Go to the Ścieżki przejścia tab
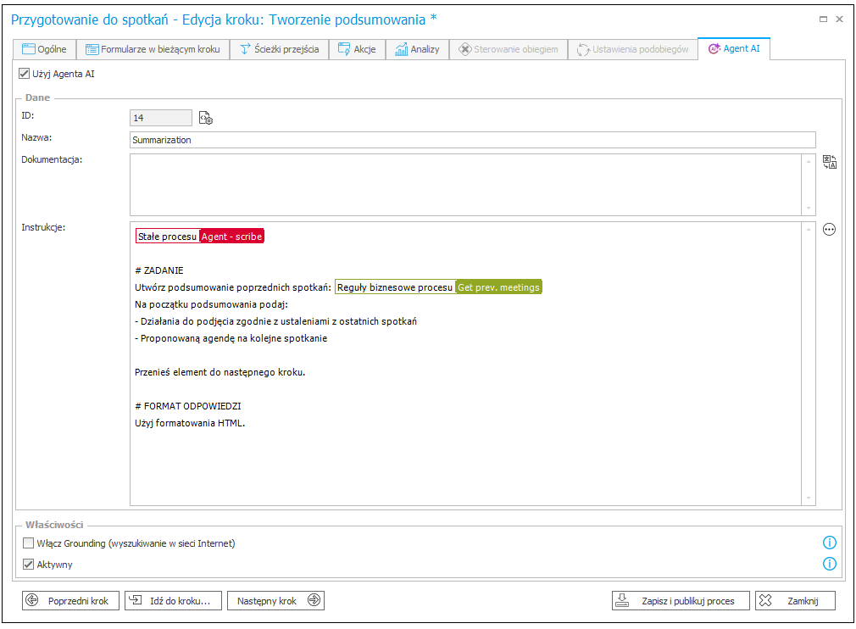 pyautogui.click(x=279, y=49)
